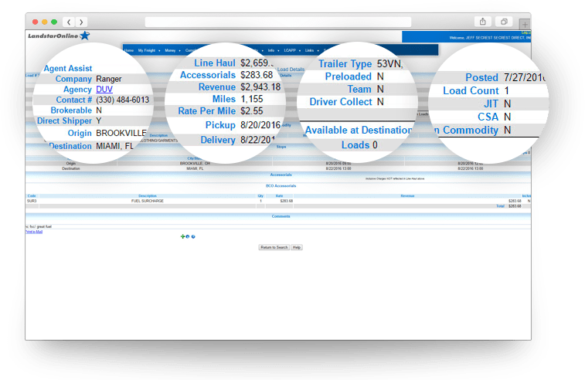Click the Origin row label in stops table

[x=71, y=164]
